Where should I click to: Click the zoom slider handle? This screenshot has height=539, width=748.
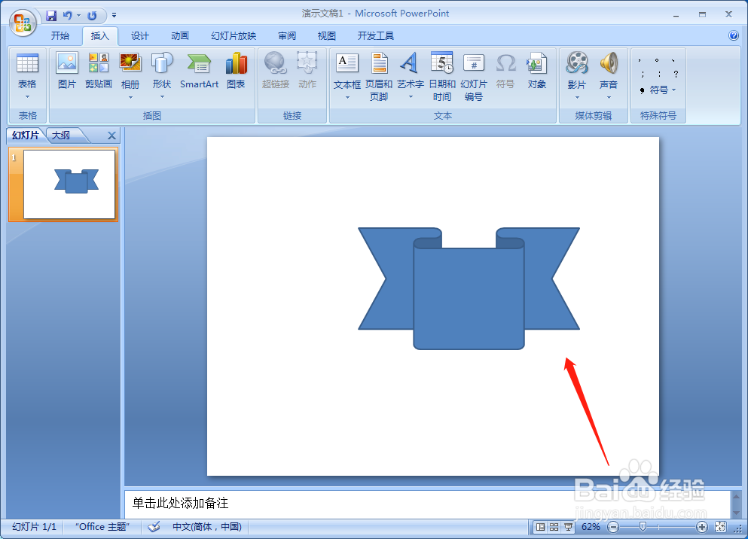(643, 527)
